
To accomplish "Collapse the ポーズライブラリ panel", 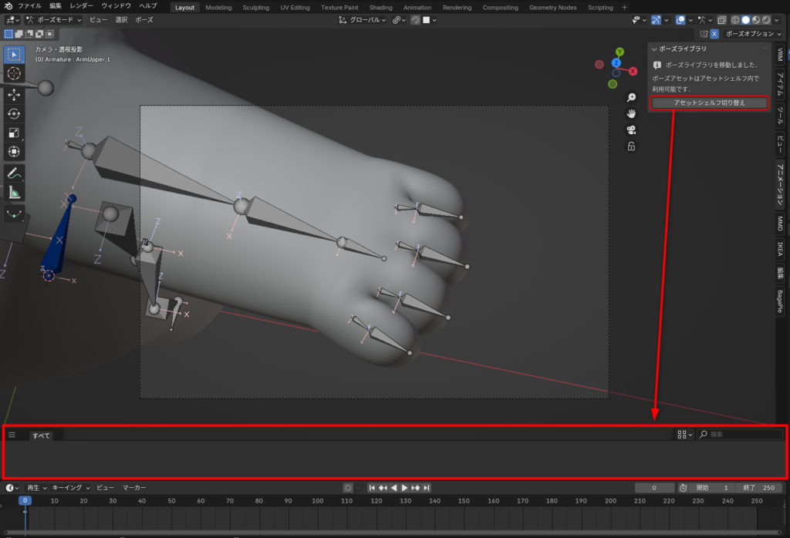I will 653,48.
